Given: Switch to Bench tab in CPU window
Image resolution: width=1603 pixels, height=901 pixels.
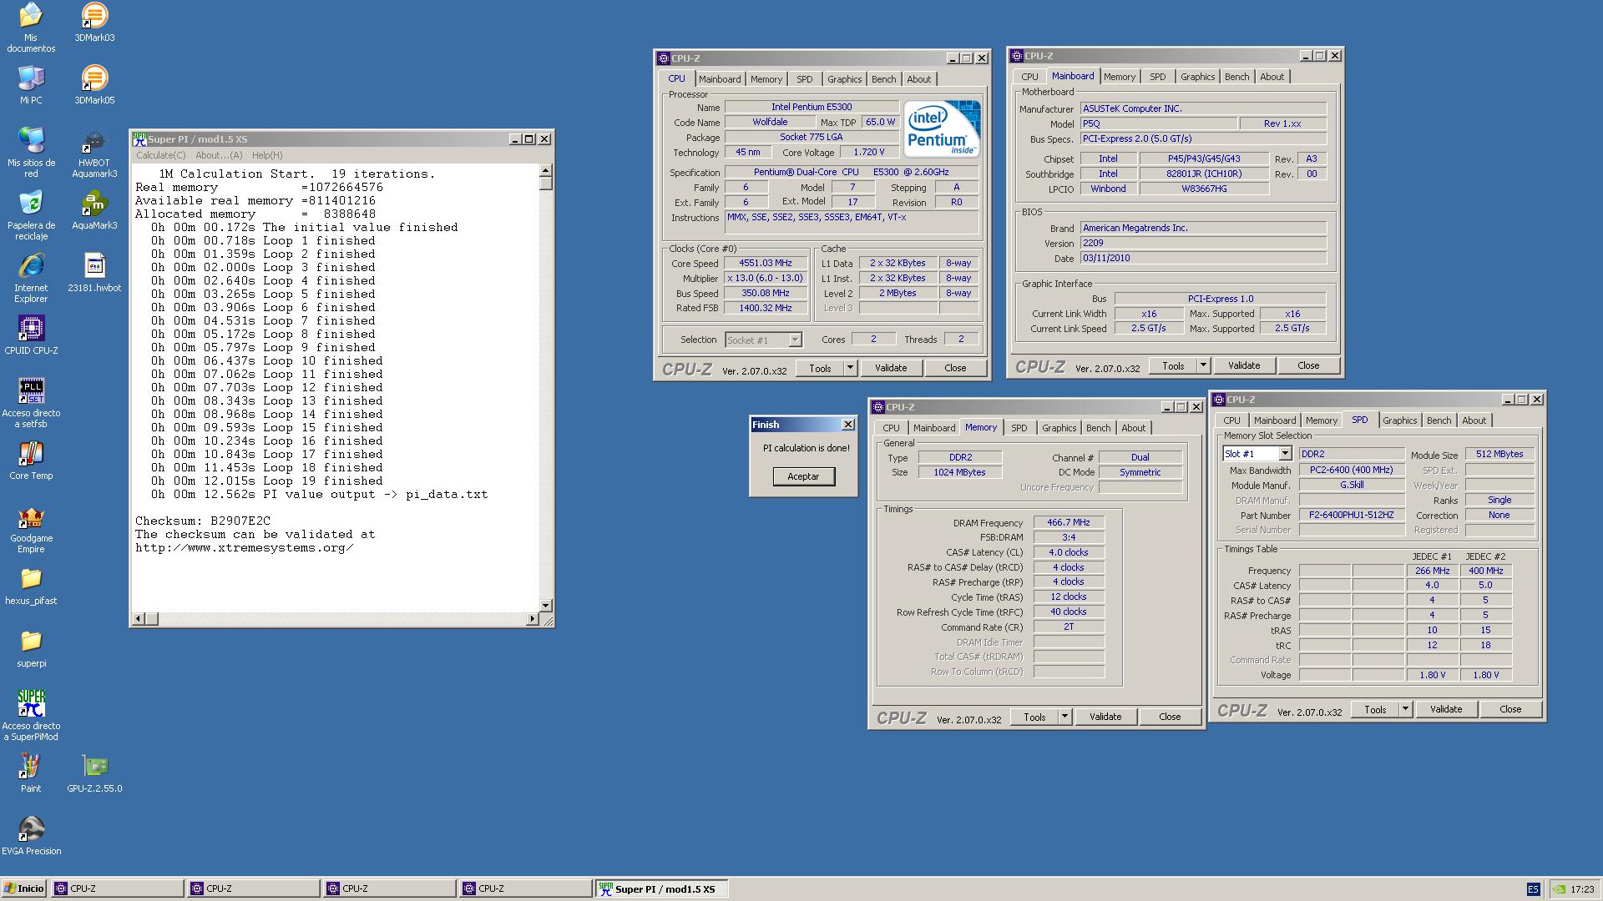Looking at the screenshot, I should [x=883, y=79].
